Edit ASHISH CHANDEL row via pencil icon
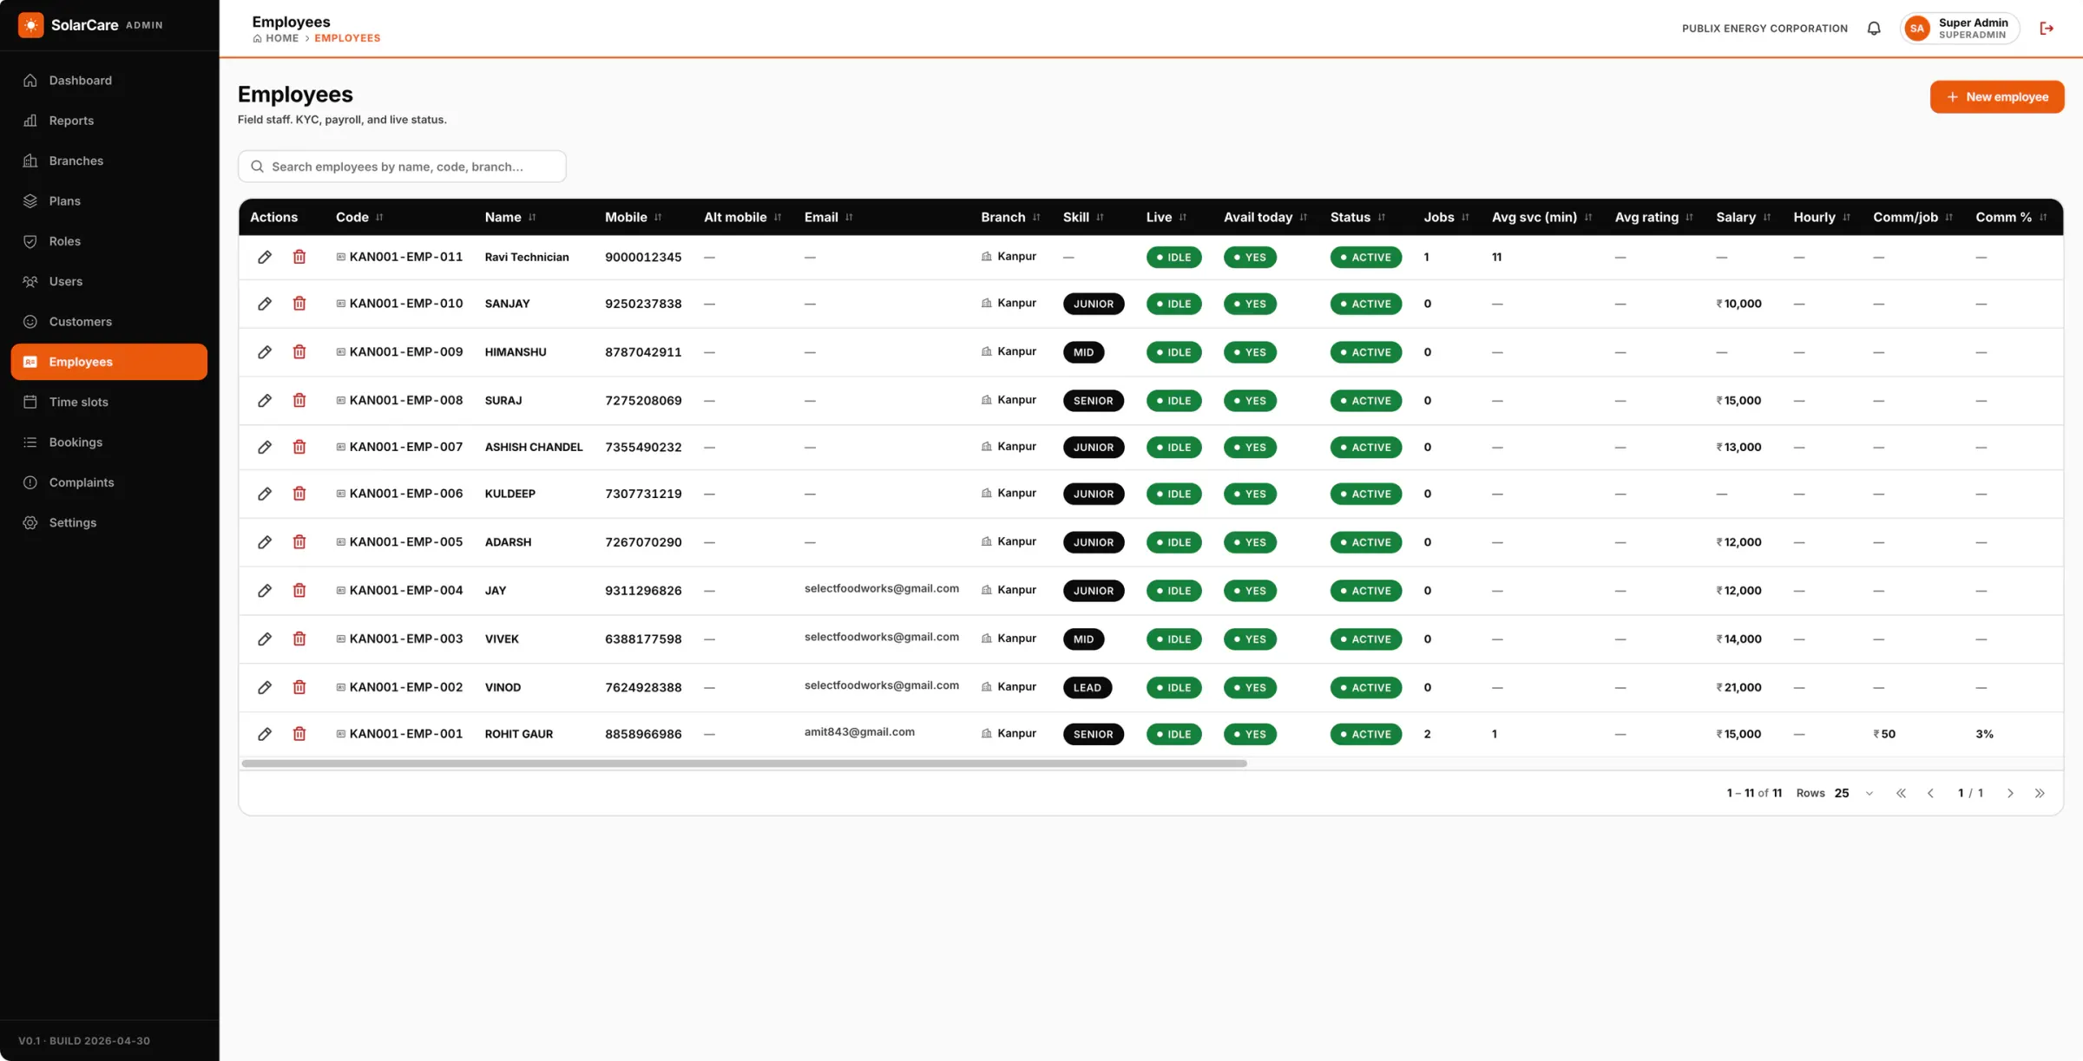This screenshot has width=2083, height=1061. [x=265, y=447]
